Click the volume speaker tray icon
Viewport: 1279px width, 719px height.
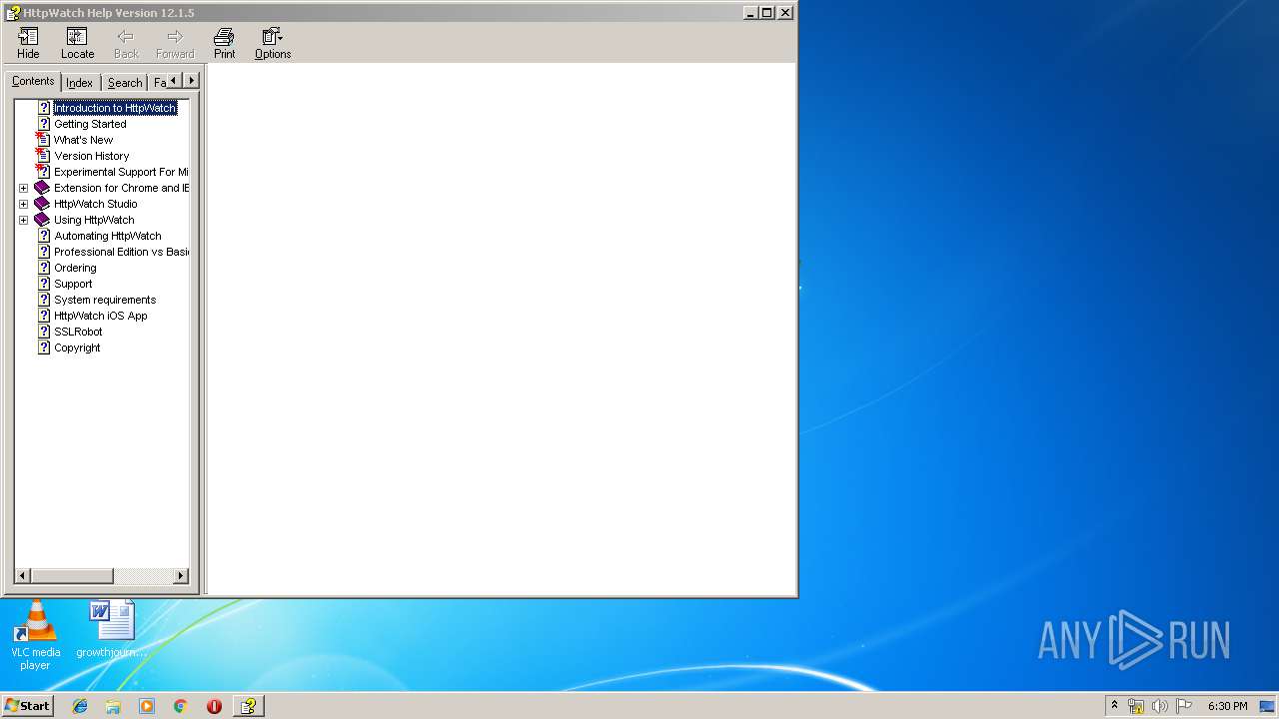coord(1160,706)
